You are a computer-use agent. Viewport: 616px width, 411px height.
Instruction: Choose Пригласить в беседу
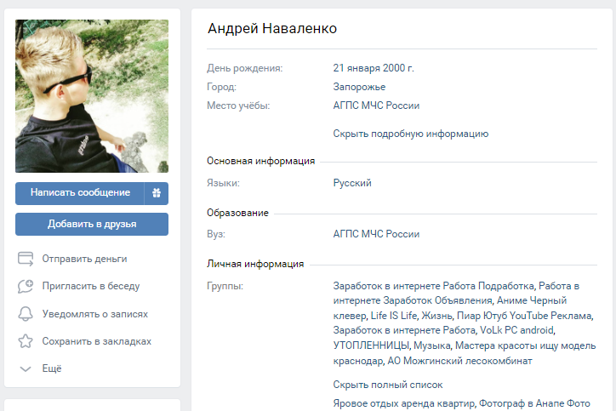click(x=91, y=286)
